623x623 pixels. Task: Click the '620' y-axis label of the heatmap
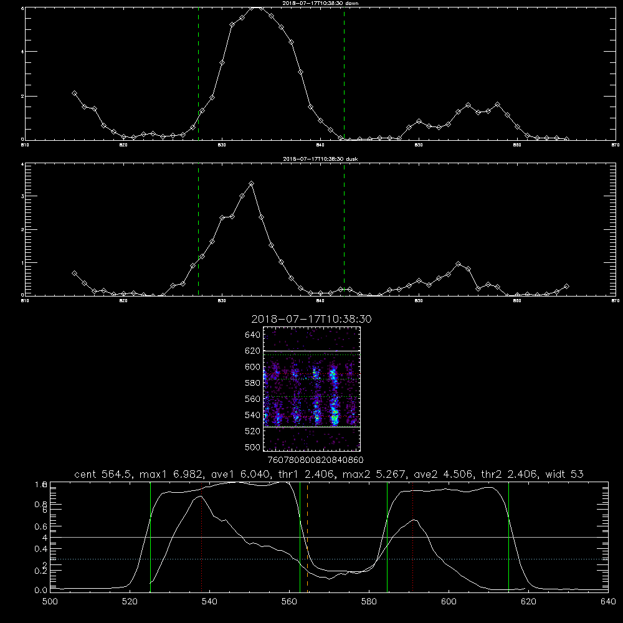coord(253,351)
